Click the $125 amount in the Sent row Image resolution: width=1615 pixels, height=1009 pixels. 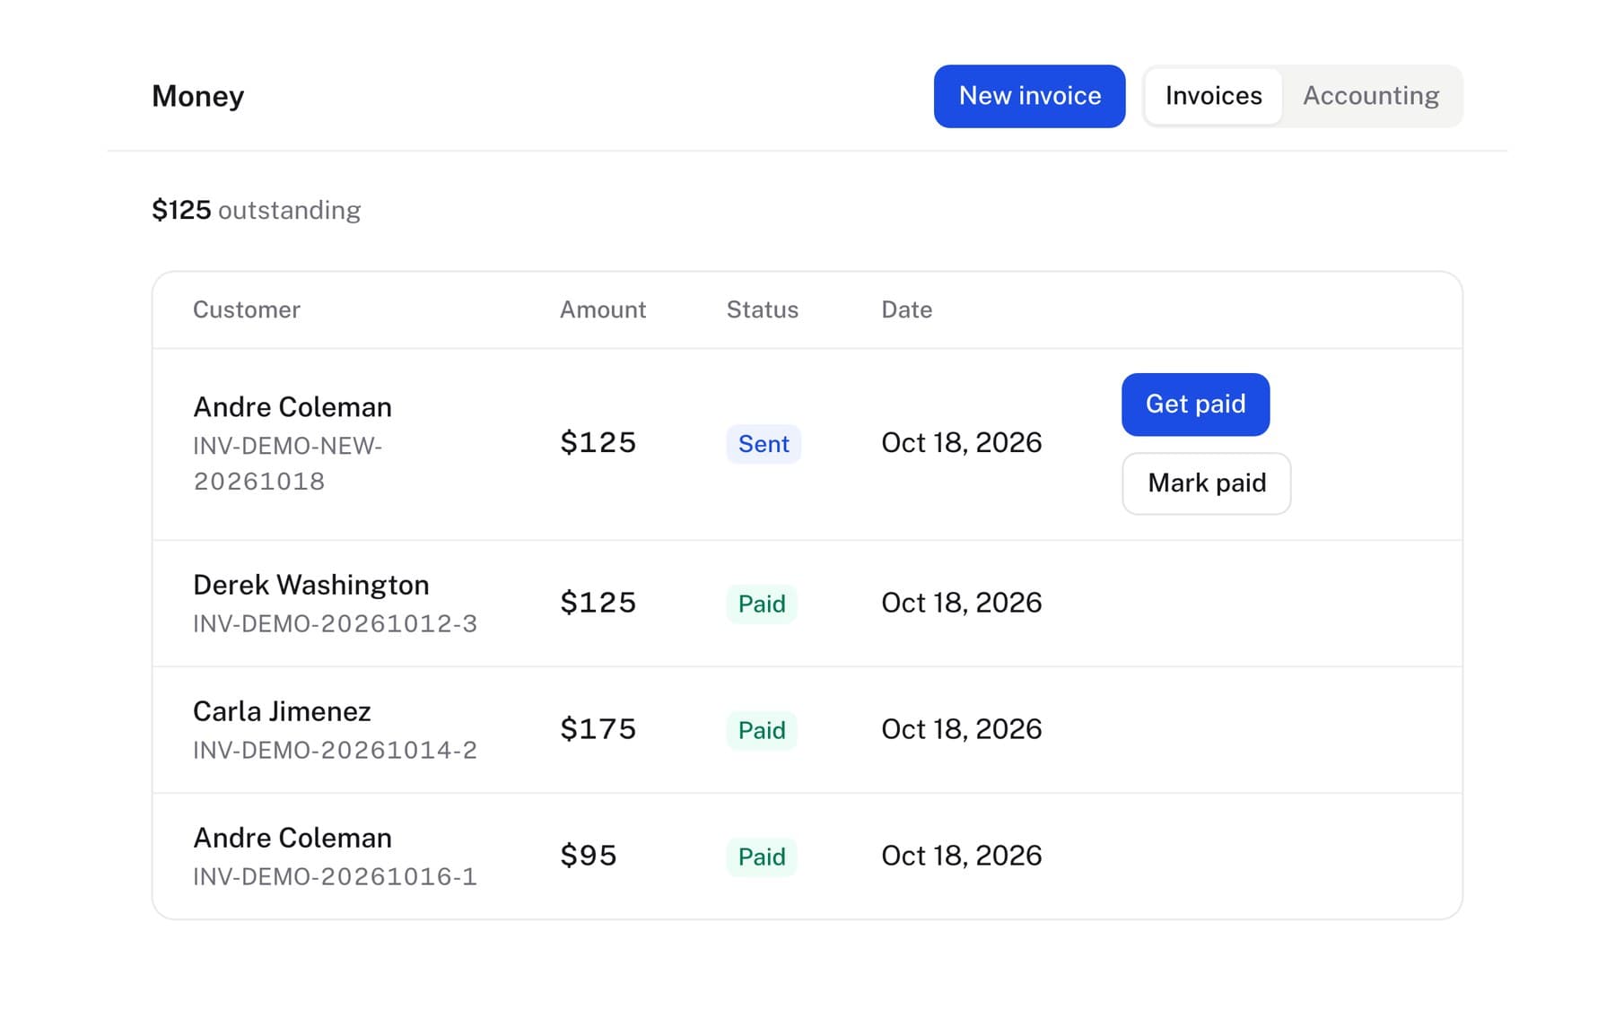[598, 443]
